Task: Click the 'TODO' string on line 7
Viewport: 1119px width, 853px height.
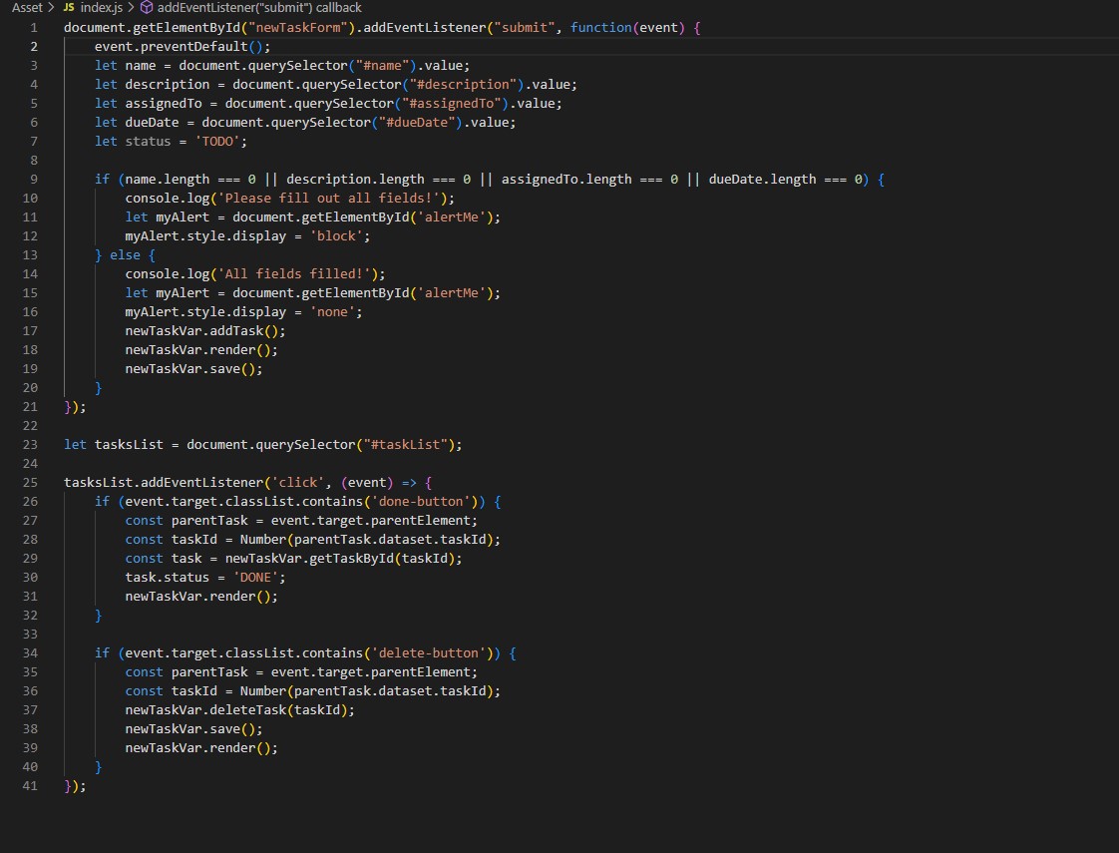Action: [216, 141]
